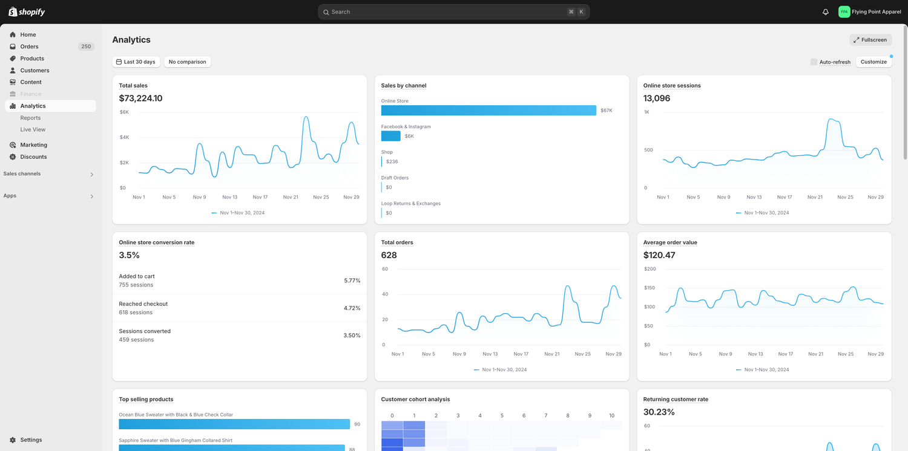This screenshot has height=451, width=908.
Task: Click the Shop $236 channel entry
Action: coord(390,157)
